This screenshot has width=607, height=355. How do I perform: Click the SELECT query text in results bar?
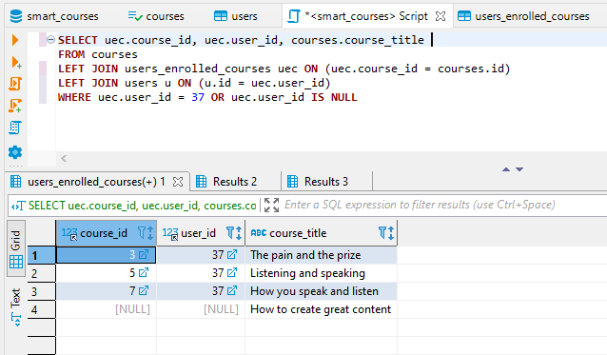142,206
